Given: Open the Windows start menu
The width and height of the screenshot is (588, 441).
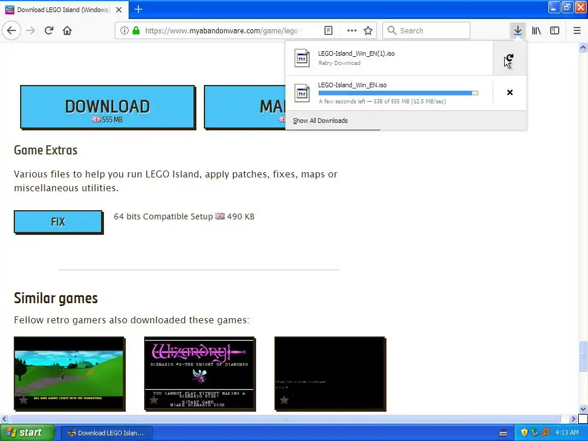Looking at the screenshot, I should (27, 432).
